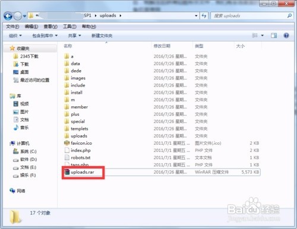Click the Back navigation arrow
The image size is (297, 229).
[x=8, y=16]
